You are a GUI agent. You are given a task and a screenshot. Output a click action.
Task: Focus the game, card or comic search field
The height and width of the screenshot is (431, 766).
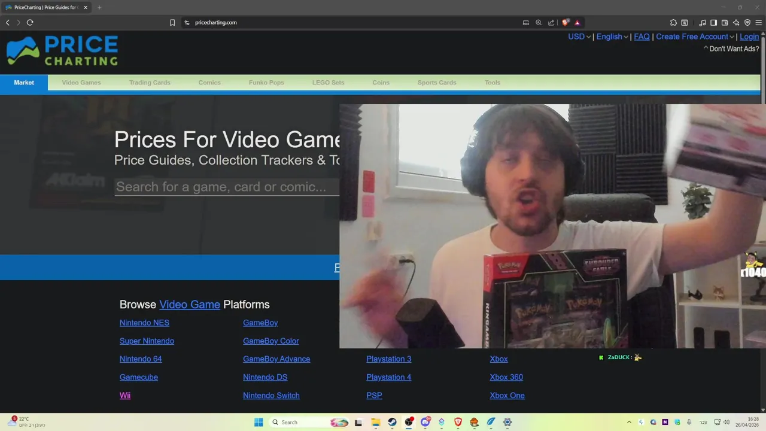227,187
